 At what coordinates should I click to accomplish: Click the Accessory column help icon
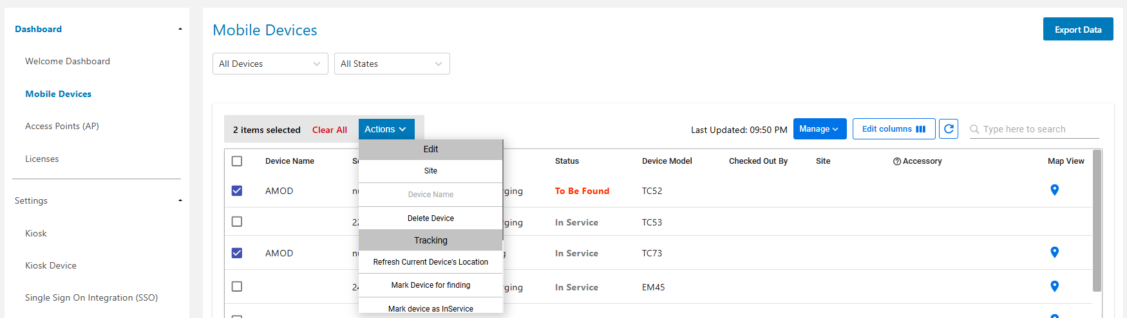click(896, 162)
